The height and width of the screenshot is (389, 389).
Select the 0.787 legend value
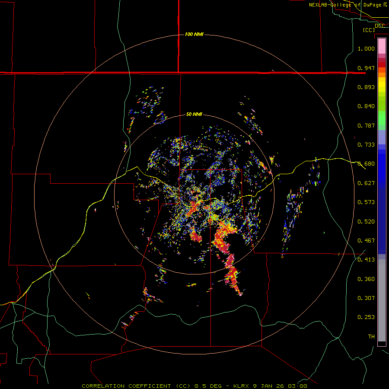click(x=366, y=125)
